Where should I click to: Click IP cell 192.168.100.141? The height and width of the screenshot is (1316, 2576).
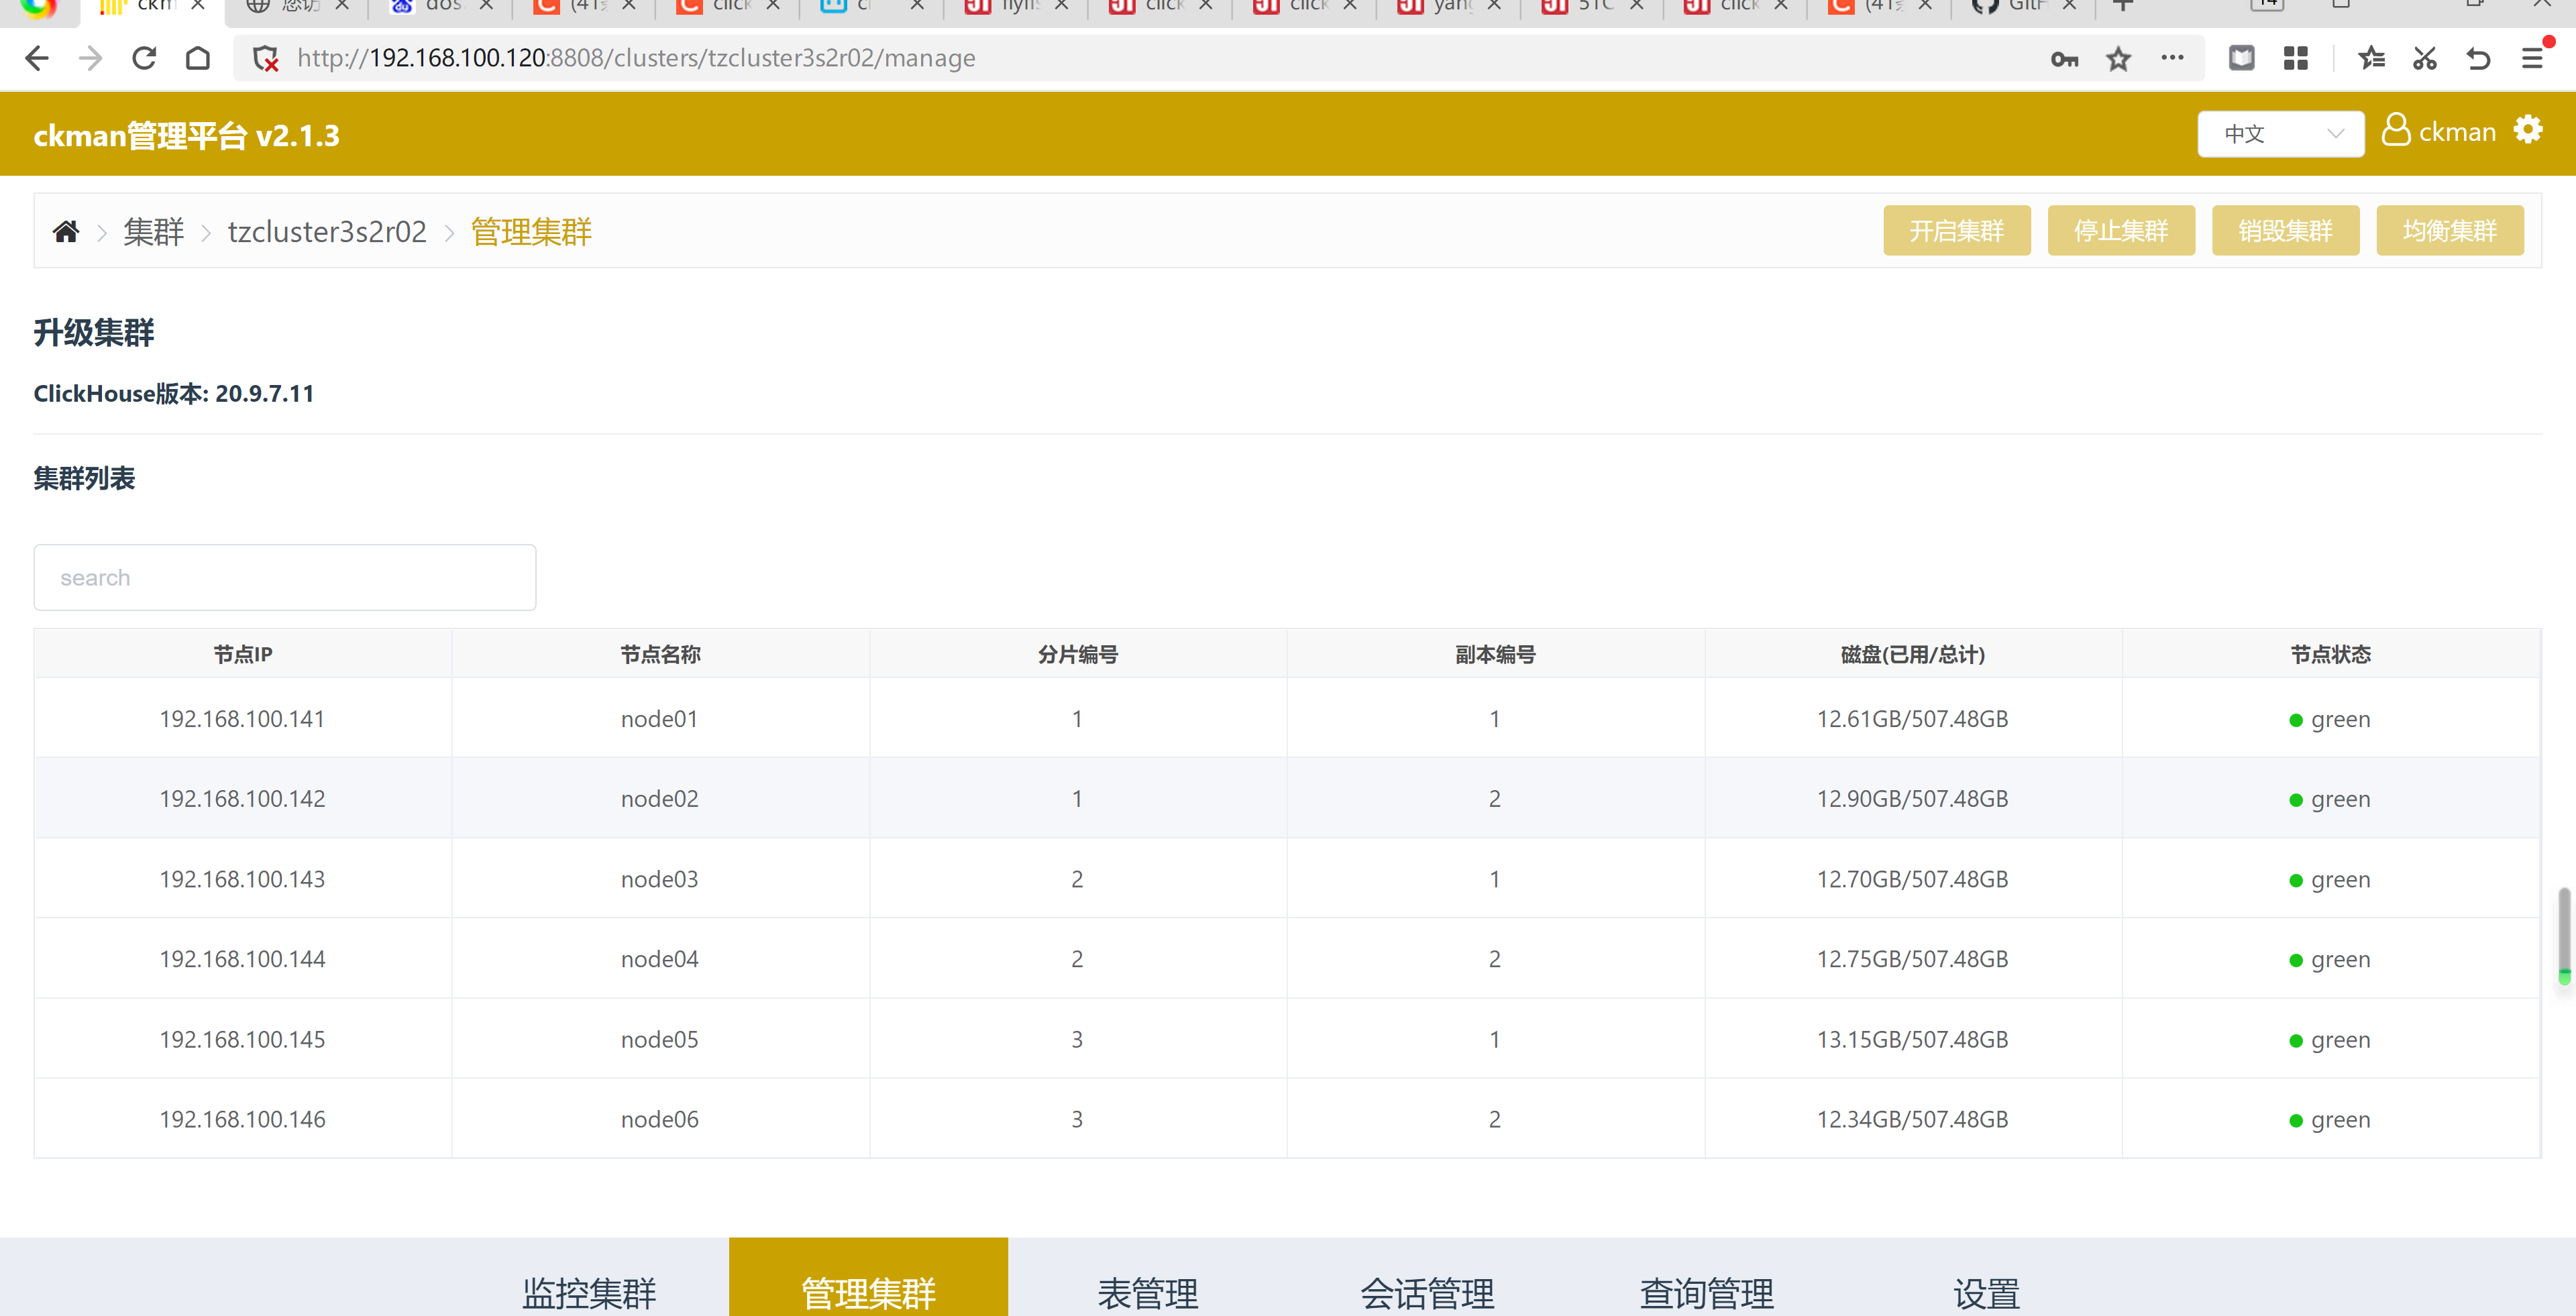pyautogui.click(x=243, y=719)
